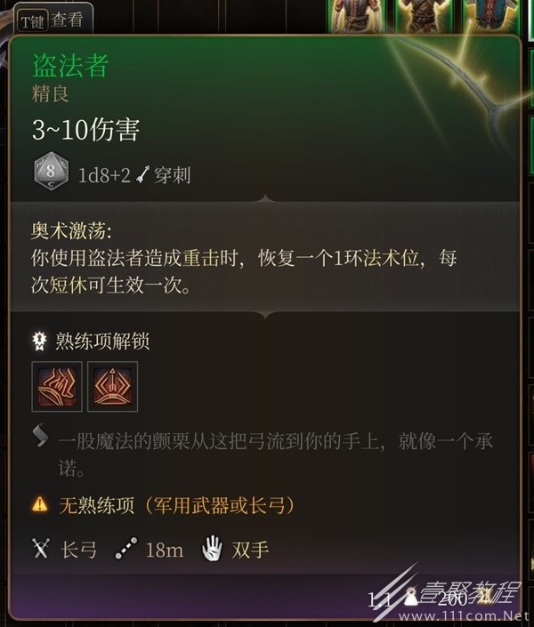
Task: Click the 熟练项解锁 section label
Action: point(102,342)
